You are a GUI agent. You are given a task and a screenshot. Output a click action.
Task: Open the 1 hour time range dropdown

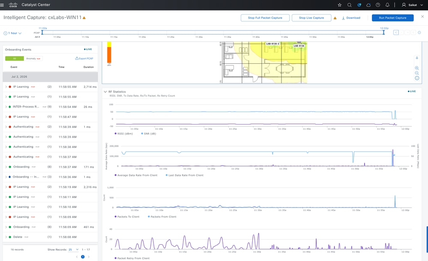pos(12,33)
